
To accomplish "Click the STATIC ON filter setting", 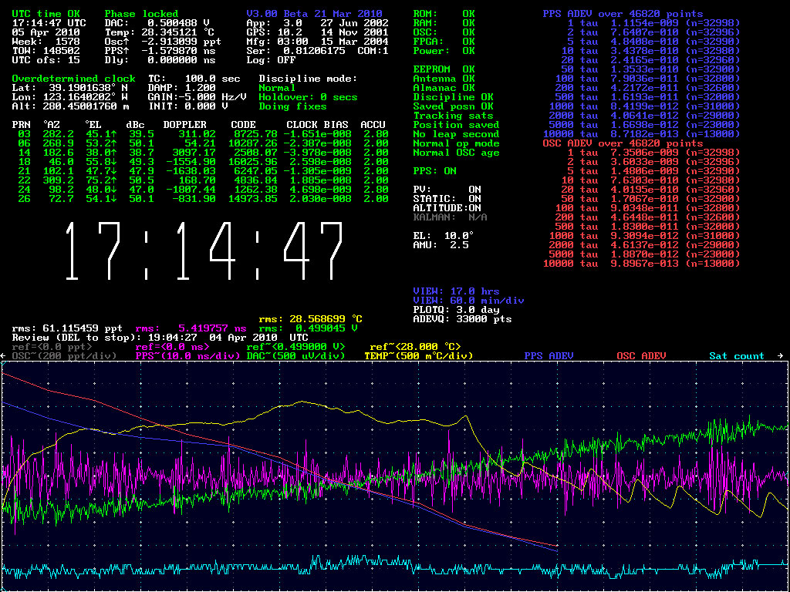I will [x=447, y=199].
